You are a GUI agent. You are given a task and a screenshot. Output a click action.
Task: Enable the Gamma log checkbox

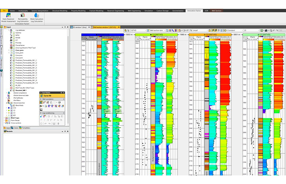[13, 33]
